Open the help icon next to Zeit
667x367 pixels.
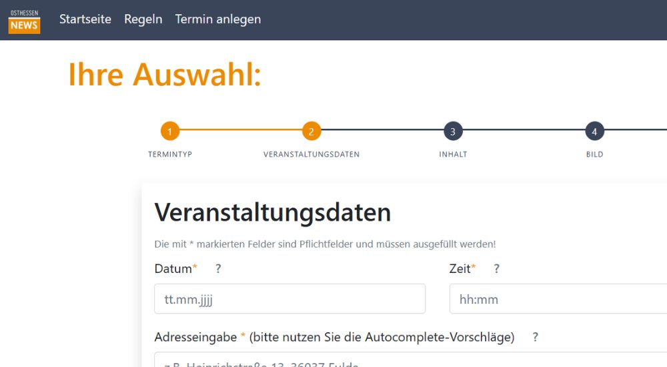click(496, 269)
